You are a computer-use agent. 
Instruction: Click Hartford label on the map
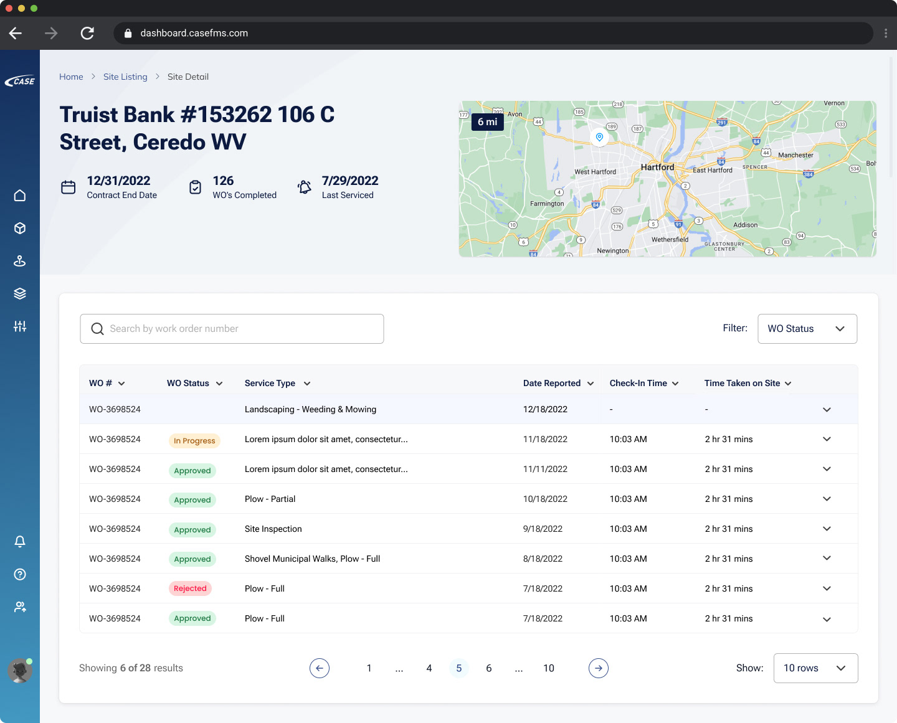(658, 167)
